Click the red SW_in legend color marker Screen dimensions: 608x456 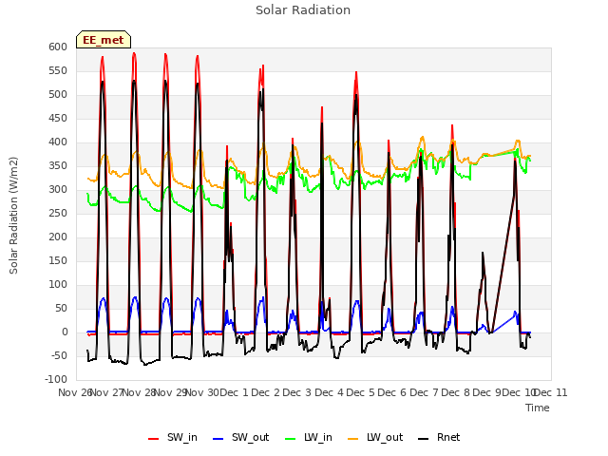coord(154,439)
